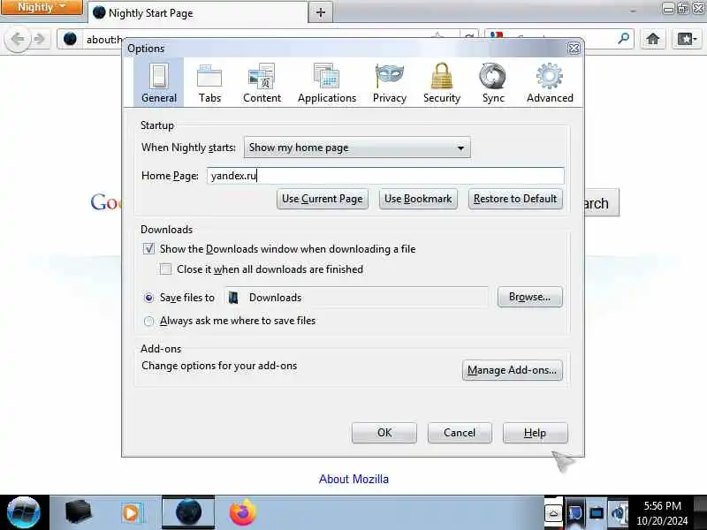This screenshot has width=707, height=530.
Task: Launch the media player taskbar icon
Action: 133,512
